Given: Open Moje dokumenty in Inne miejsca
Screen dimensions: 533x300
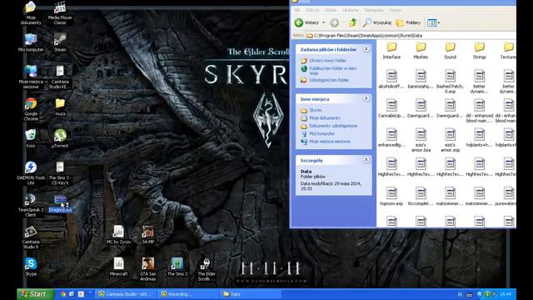Looking at the screenshot, I should 325,118.
